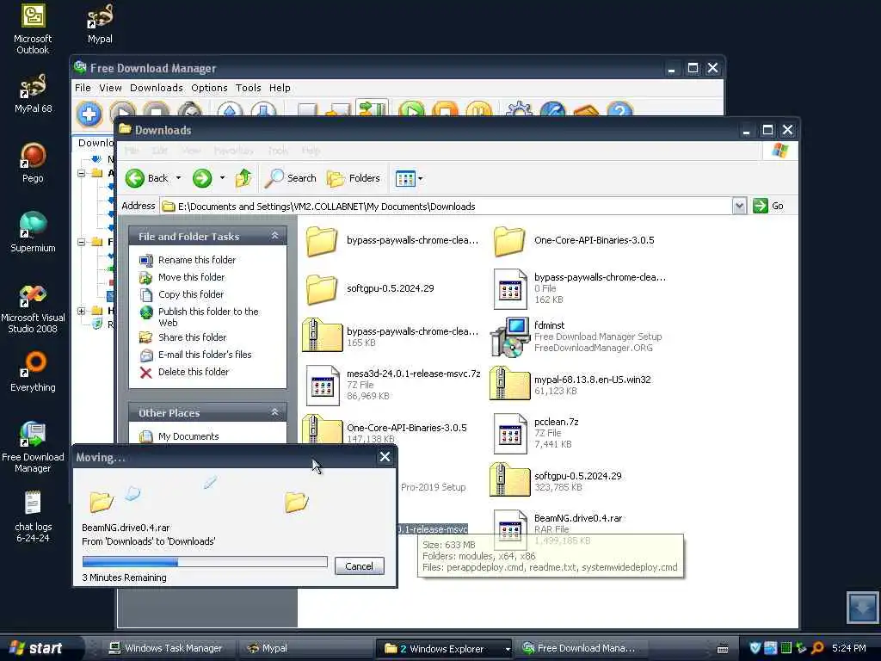The image size is (881, 661).
Task: Select the softgpu-0.5.2024.29 zip archive
Action: point(556,481)
